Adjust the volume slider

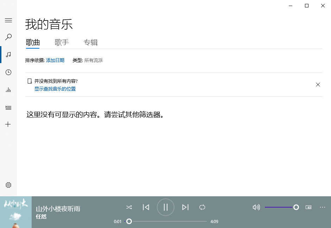coord(282,207)
